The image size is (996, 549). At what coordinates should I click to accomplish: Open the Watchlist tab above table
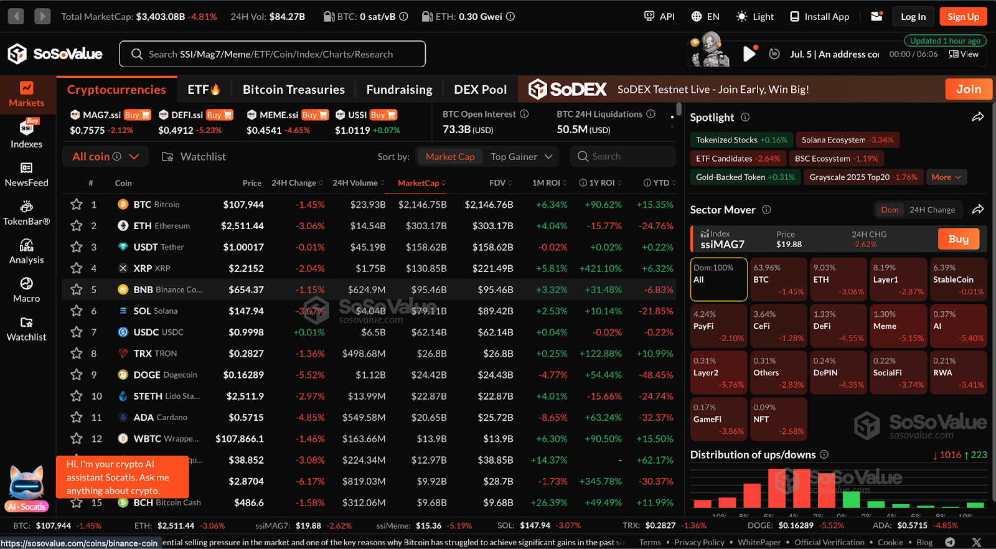coord(194,157)
